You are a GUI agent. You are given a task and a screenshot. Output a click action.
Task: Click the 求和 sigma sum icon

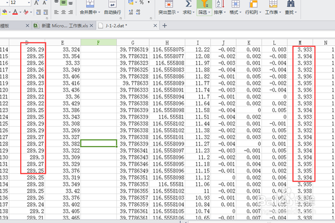coord(188,4)
